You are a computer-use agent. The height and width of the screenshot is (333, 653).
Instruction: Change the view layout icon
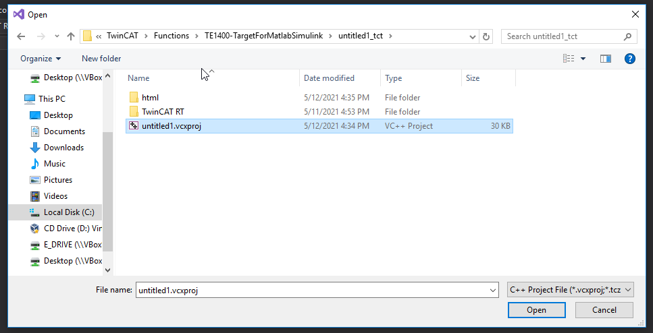569,59
